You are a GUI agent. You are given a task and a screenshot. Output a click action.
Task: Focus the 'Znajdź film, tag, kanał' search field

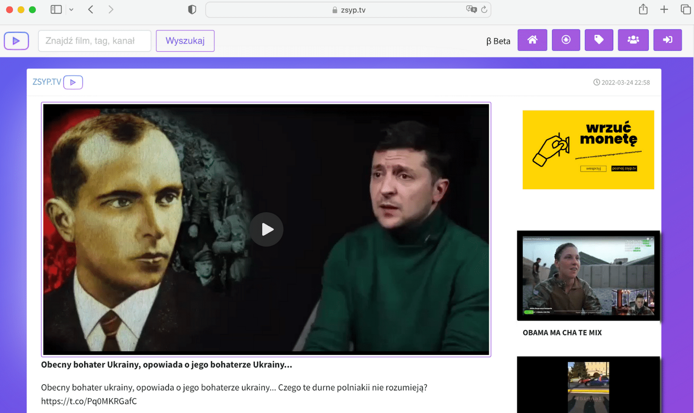point(95,41)
